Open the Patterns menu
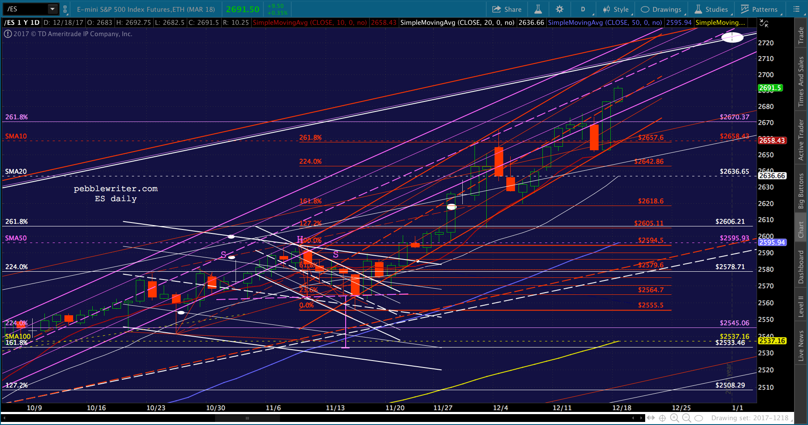This screenshot has width=808, height=425. (x=760, y=9)
